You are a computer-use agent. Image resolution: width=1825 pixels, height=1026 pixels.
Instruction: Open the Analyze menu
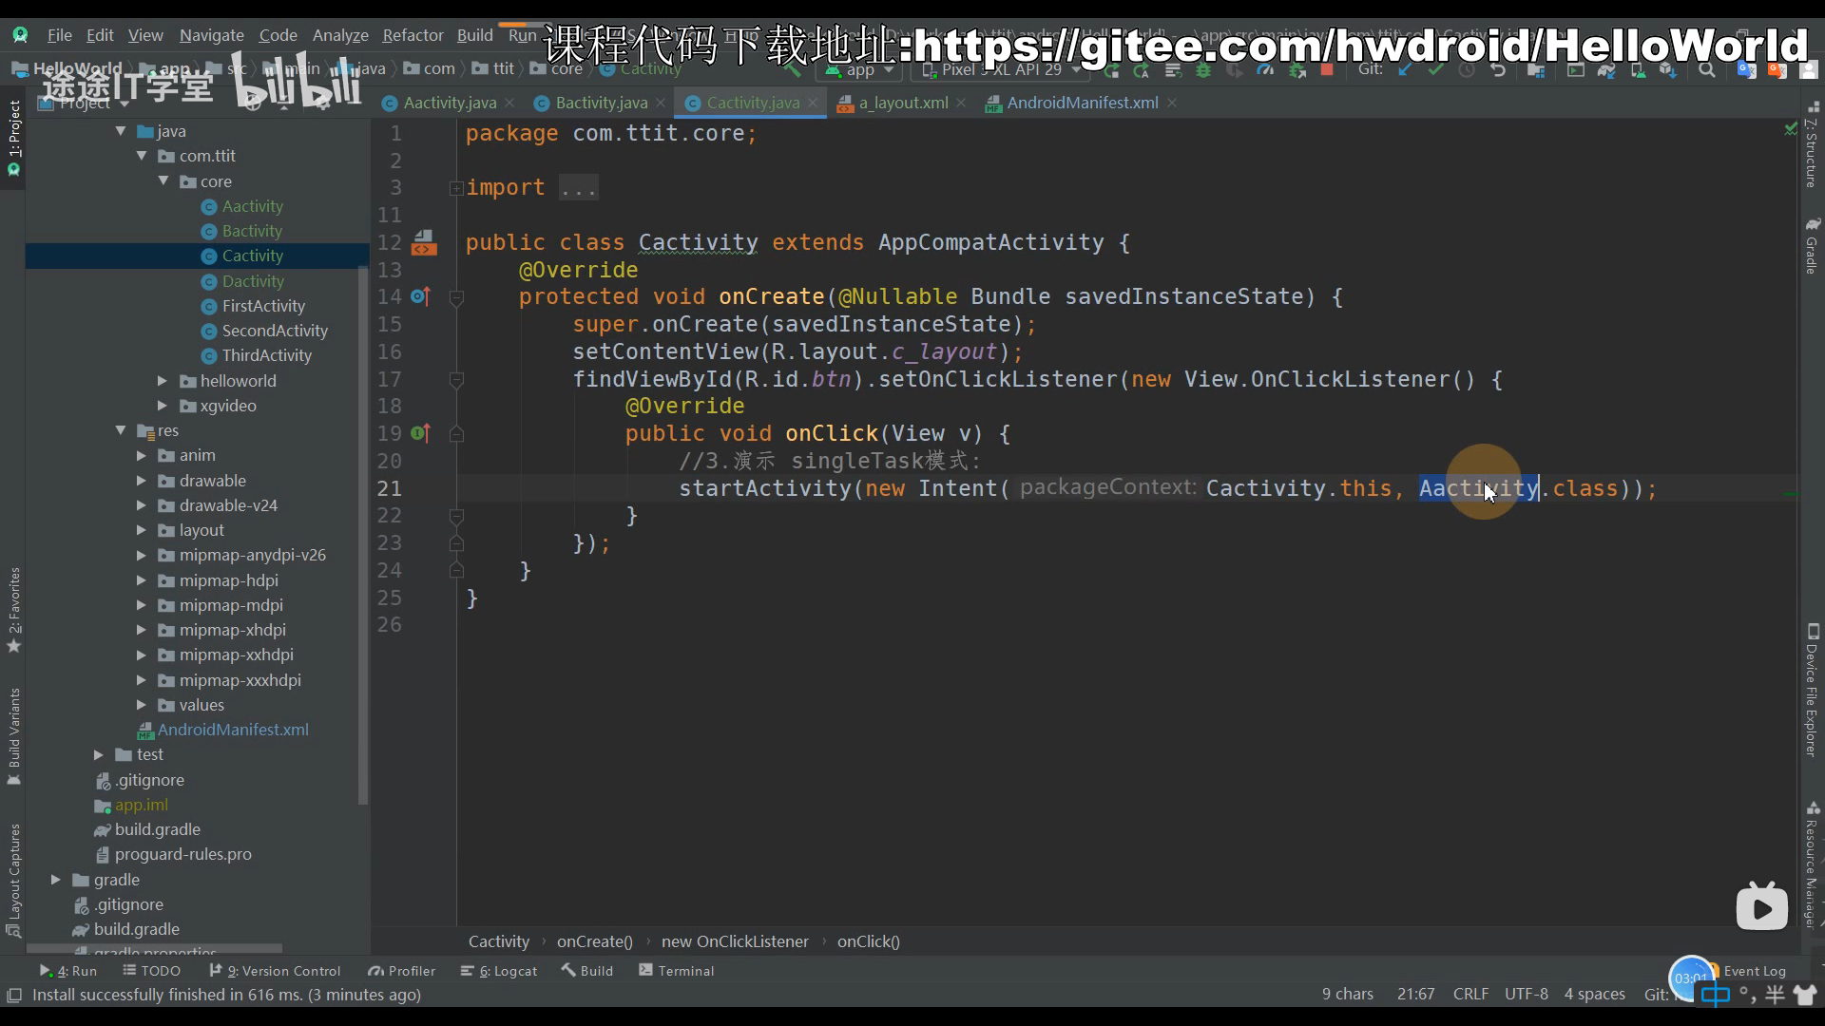pos(340,35)
